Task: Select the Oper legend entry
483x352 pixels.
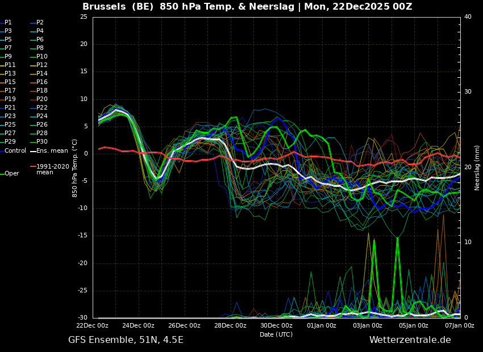Action: (11, 174)
